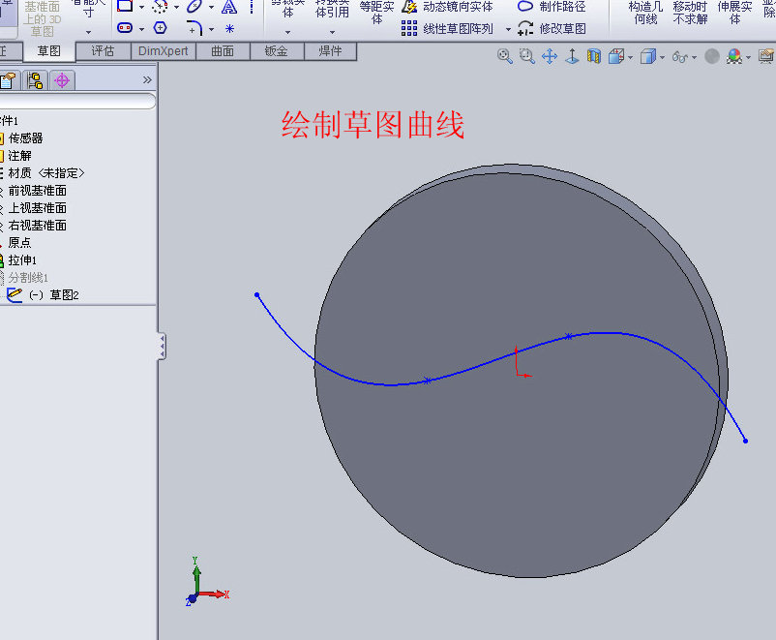The height and width of the screenshot is (640, 776).
Task: Click the hide/show items glasses icon
Action: (680, 57)
